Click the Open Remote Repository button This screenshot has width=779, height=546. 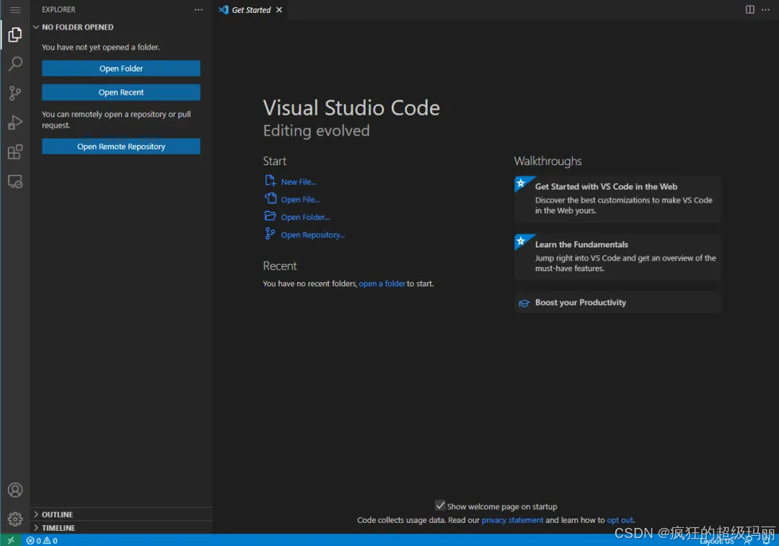point(120,146)
